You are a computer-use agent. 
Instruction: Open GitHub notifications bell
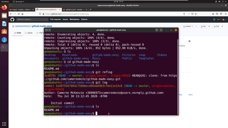tap(214, 20)
